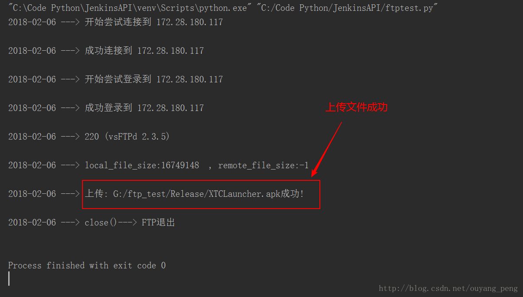Click the FTP退出 text
The image size is (523, 297).
pyautogui.click(x=158, y=222)
